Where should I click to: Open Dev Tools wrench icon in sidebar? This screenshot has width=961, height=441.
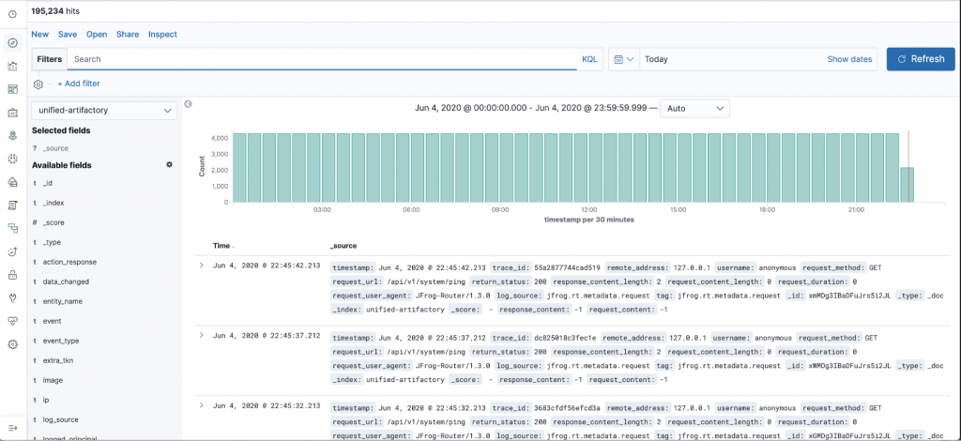click(x=13, y=298)
